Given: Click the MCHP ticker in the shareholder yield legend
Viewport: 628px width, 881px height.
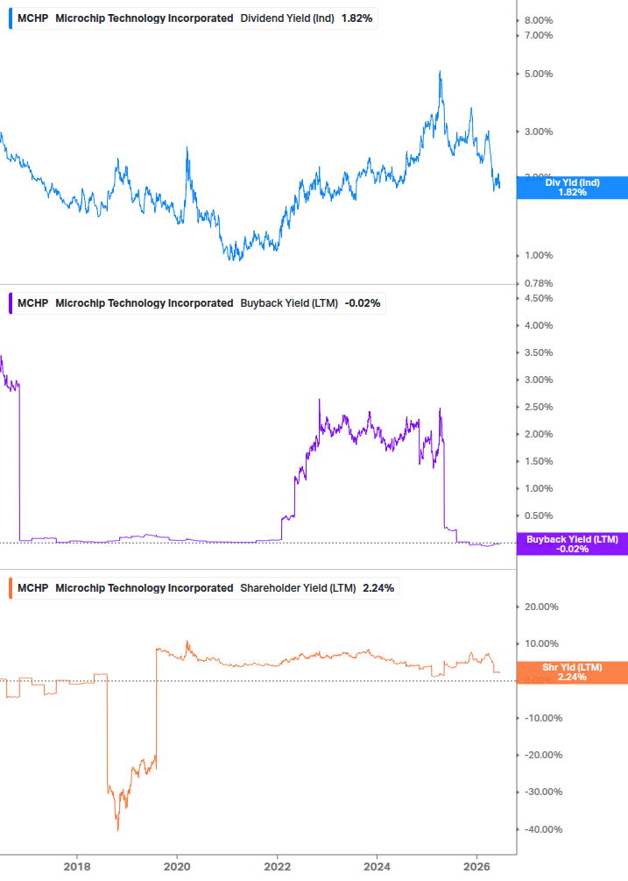Looking at the screenshot, I should [32, 588].
